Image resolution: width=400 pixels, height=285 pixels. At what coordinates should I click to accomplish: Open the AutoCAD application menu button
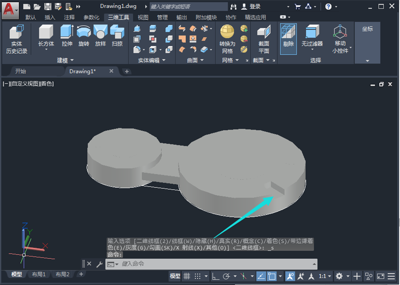coord(10,10)
